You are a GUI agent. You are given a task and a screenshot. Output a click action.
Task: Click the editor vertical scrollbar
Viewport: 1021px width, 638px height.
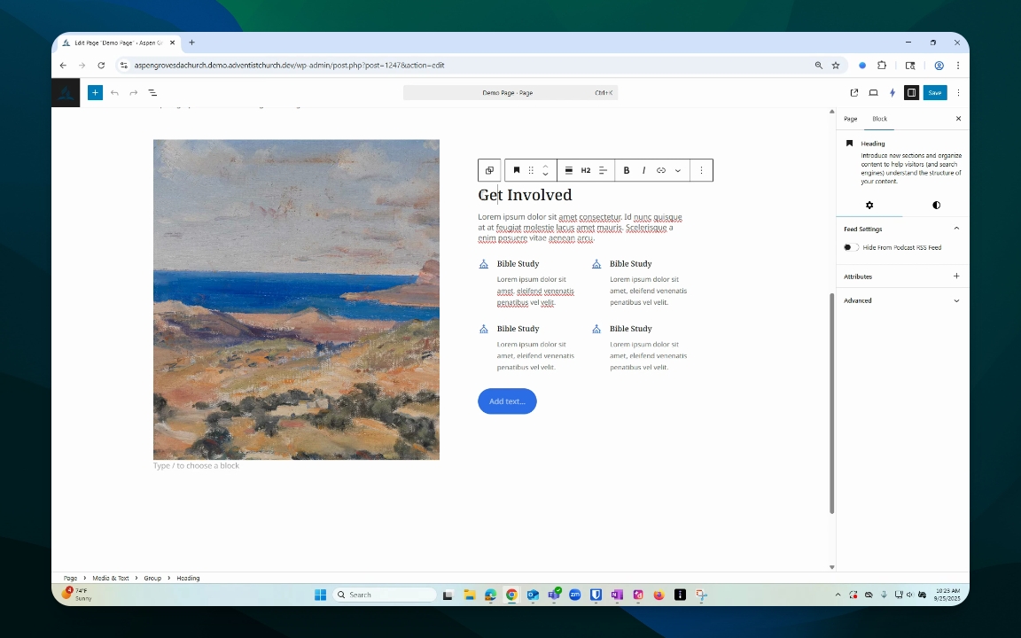(831, 404)
